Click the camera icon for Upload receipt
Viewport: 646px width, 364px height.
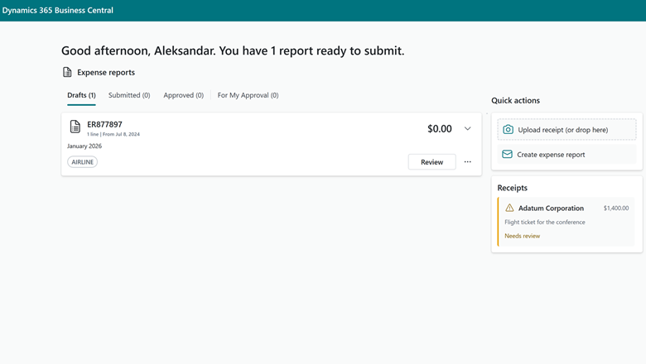click(508, 130)
